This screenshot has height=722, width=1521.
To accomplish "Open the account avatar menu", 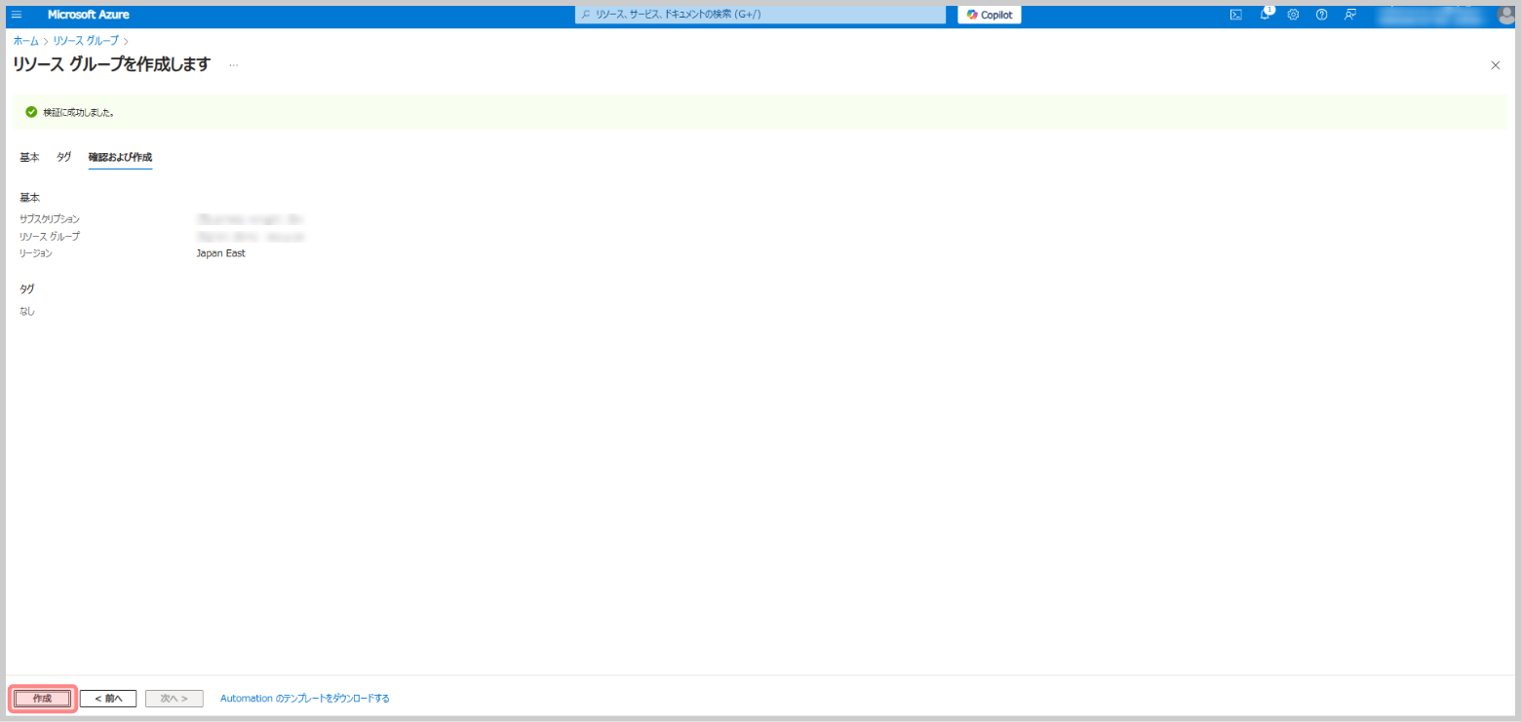I will click(x=1505, y=15).
